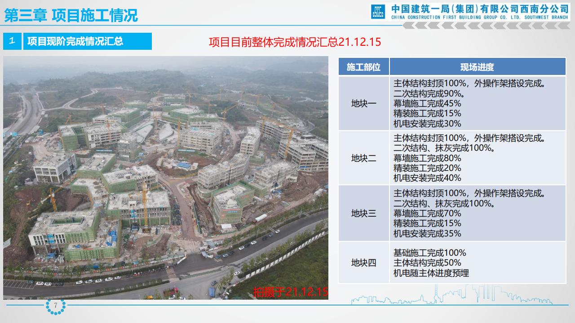Click '幕墙施工完成45%' text

tap(427, 104)
